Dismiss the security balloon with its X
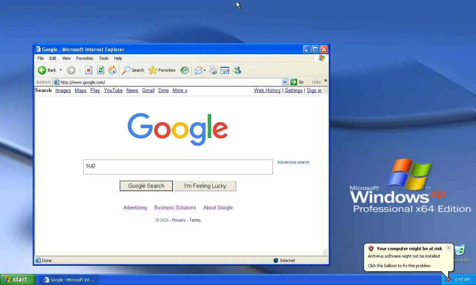The image size is (476, 285). pyautogui.click(x=449, y=248)
